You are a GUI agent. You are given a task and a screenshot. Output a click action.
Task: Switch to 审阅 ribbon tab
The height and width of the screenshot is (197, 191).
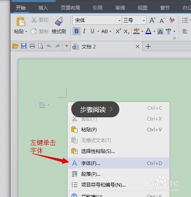tap(120, 8)
